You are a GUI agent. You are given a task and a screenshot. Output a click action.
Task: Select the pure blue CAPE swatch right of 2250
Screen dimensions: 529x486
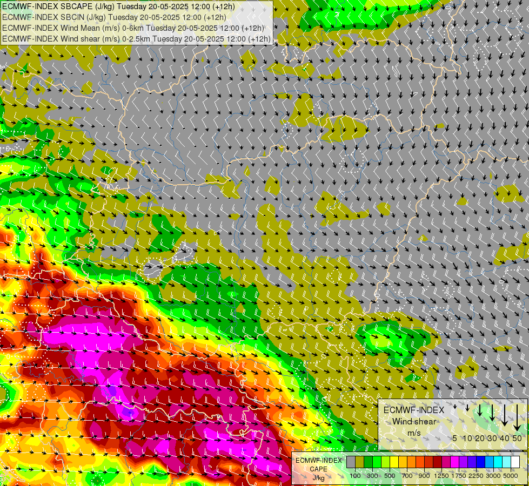coord(480,462)
